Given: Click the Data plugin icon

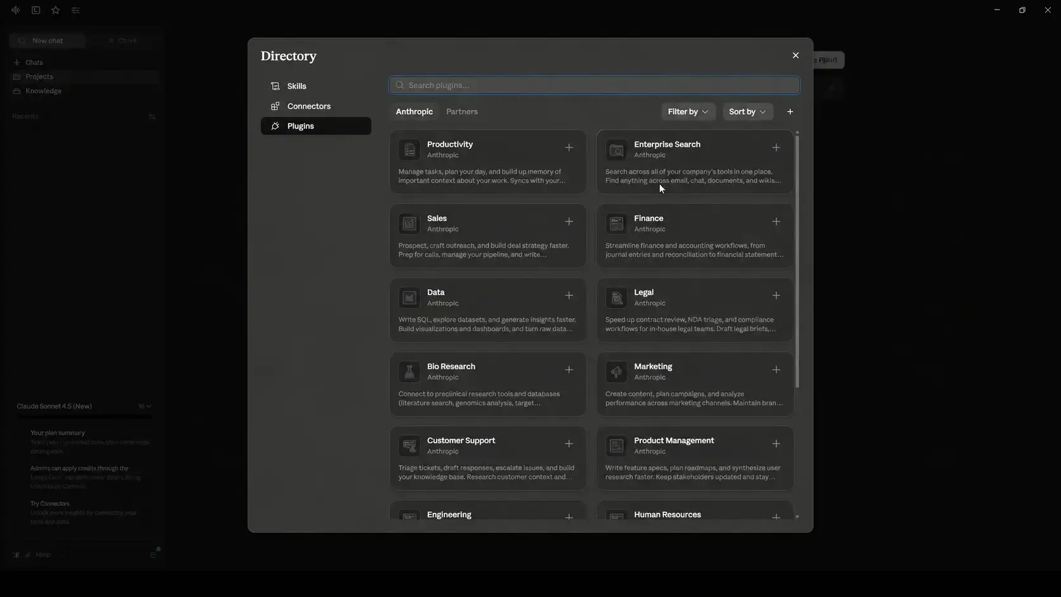Looking at the screenshot, I should (x=409, y=298).
